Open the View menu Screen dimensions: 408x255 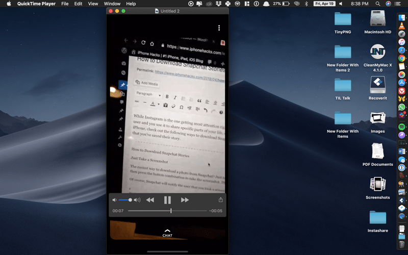(x=93, y=4)
